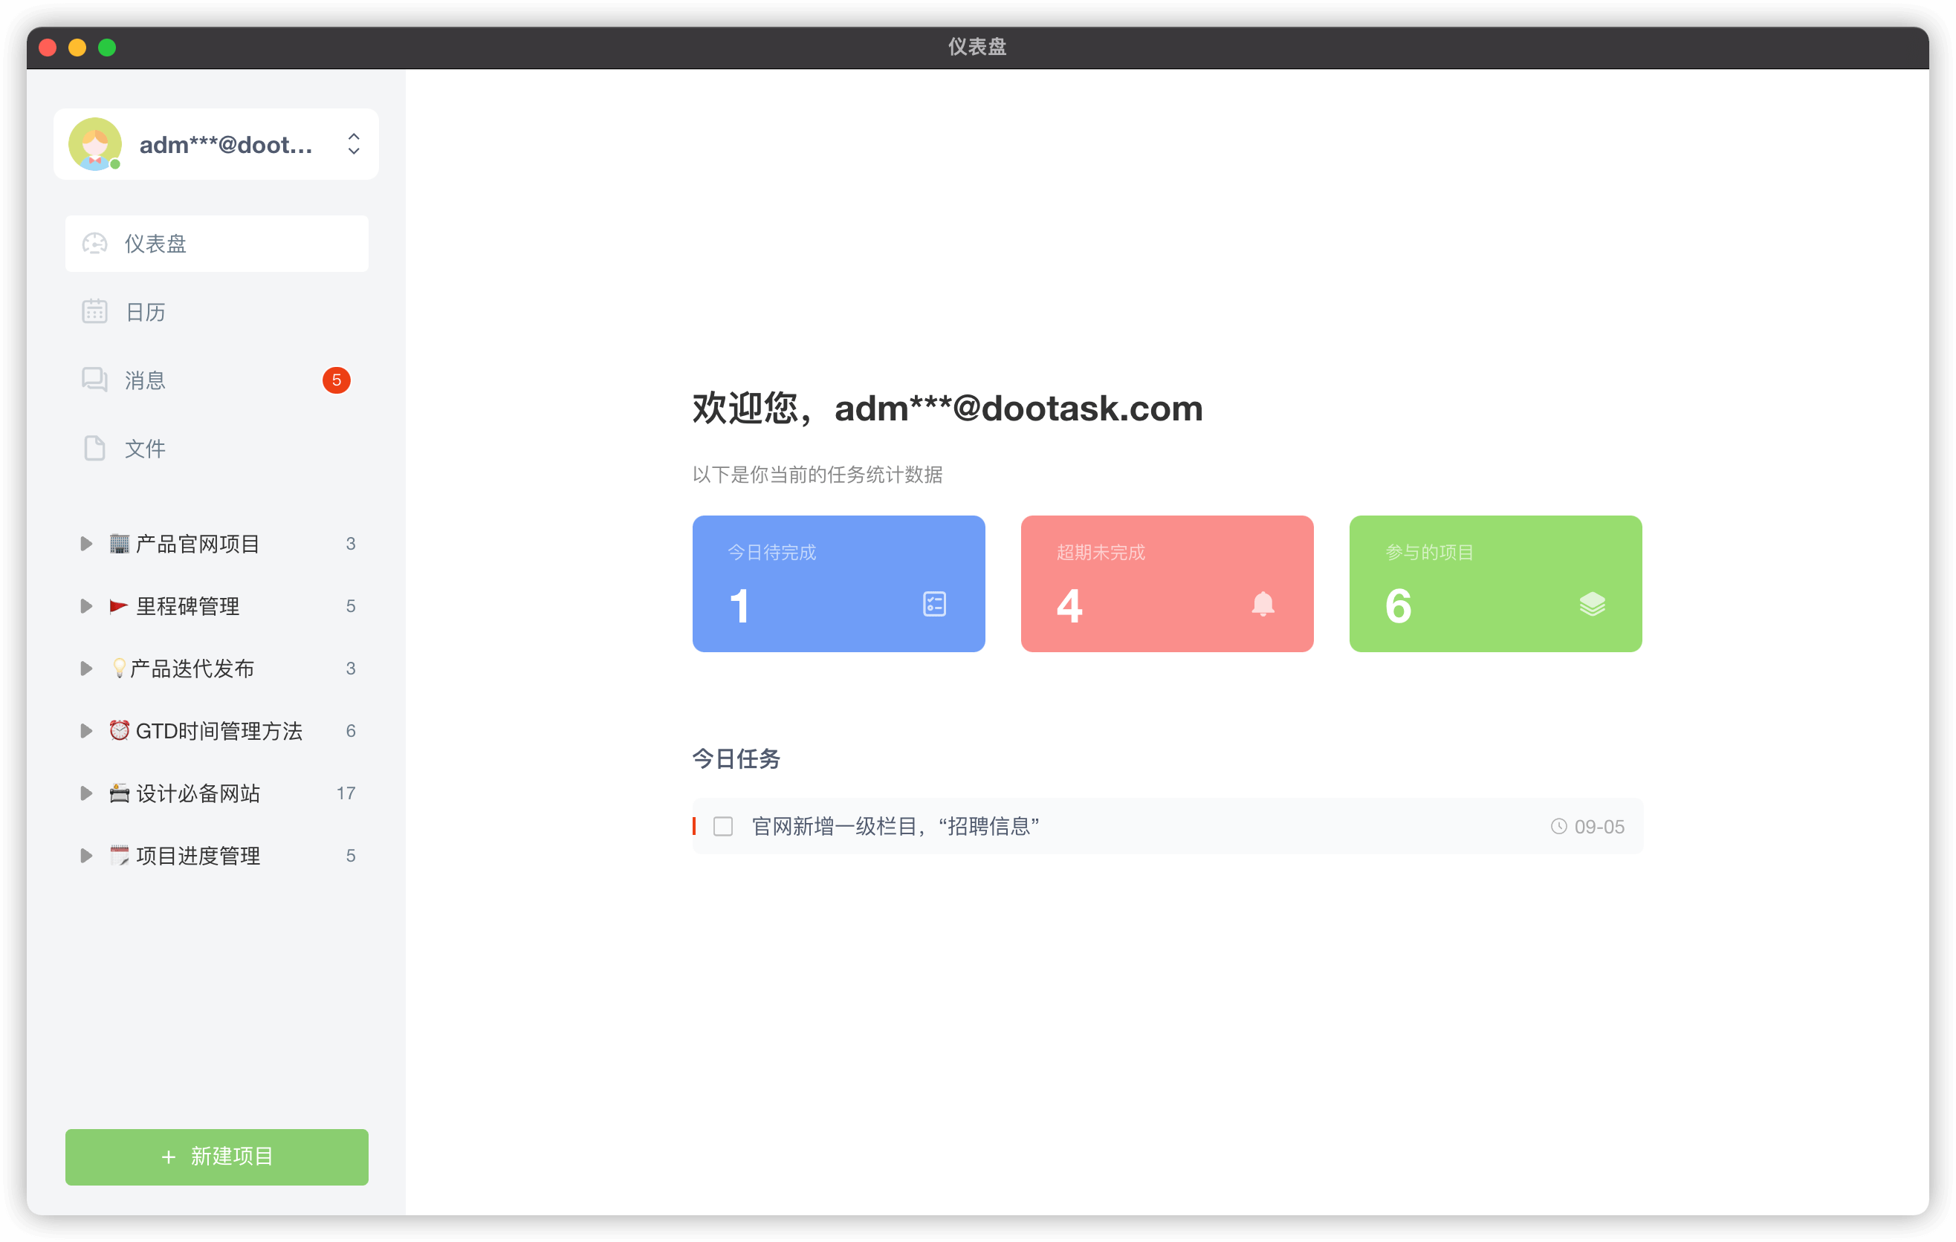Select the dashboard gauge icon in the sidebar
The height and width of the screenshot is (1242, 1956).
(x=95, y=243)
